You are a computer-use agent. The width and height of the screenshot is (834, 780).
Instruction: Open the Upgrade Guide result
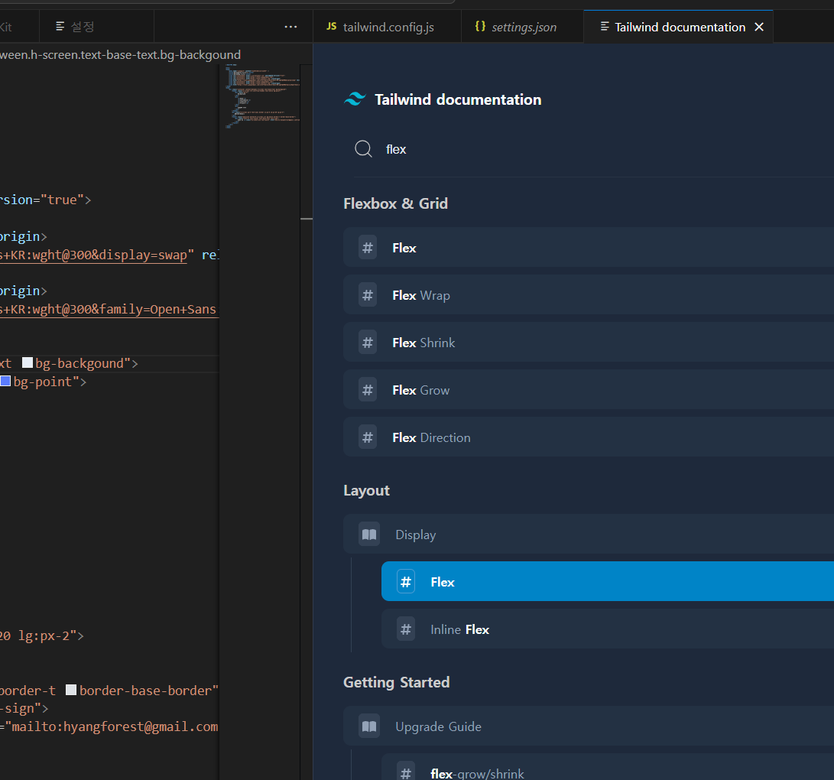pyautogui.click(x=589, y=726)
